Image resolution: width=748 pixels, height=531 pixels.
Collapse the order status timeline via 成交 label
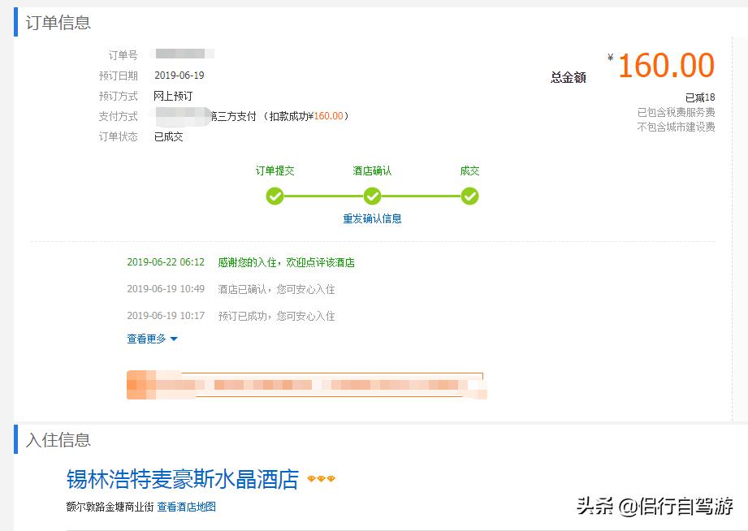469,171
